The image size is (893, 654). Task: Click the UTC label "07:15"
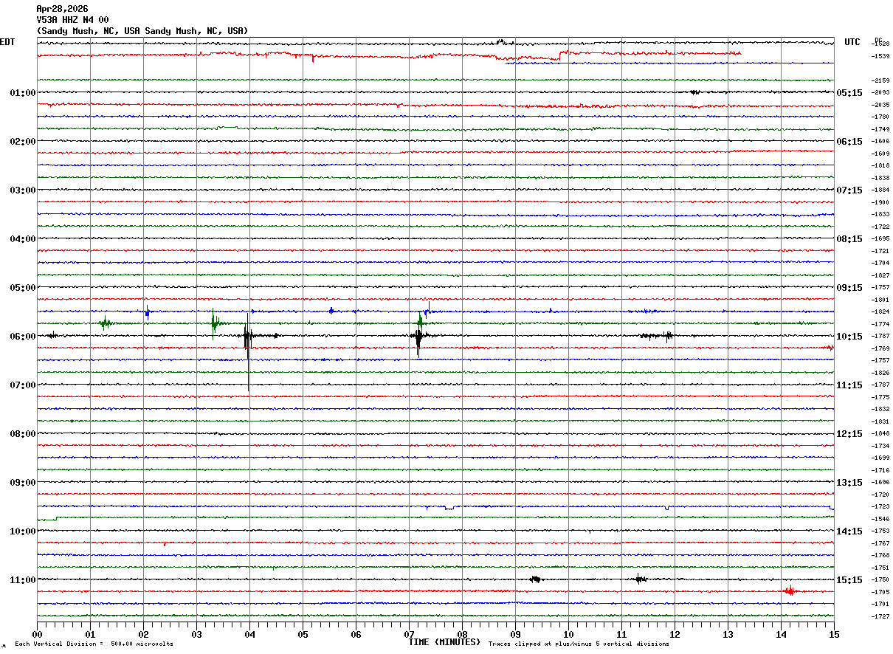click(849, 190)
